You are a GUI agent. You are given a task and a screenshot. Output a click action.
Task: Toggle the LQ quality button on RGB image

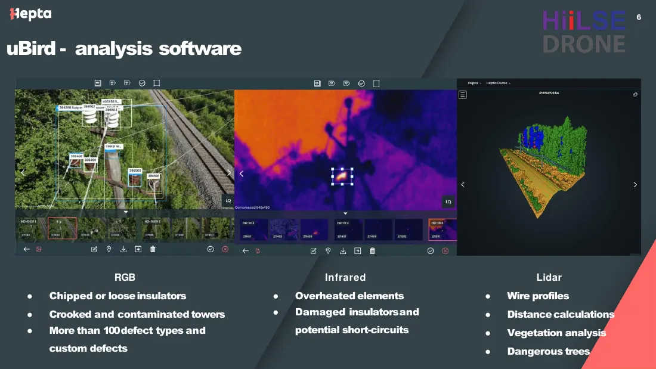[x=228, y=201]
